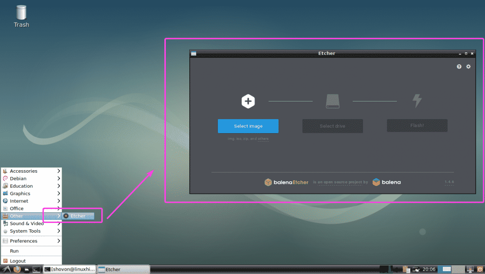
Task: Open 'is an open source project by' link
Action: (x=340, y=182)
